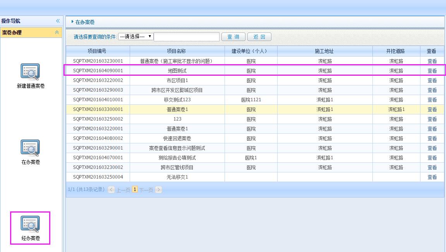
Task: Select project number SQPTXM201603220002
Action: tap(98, 80)
